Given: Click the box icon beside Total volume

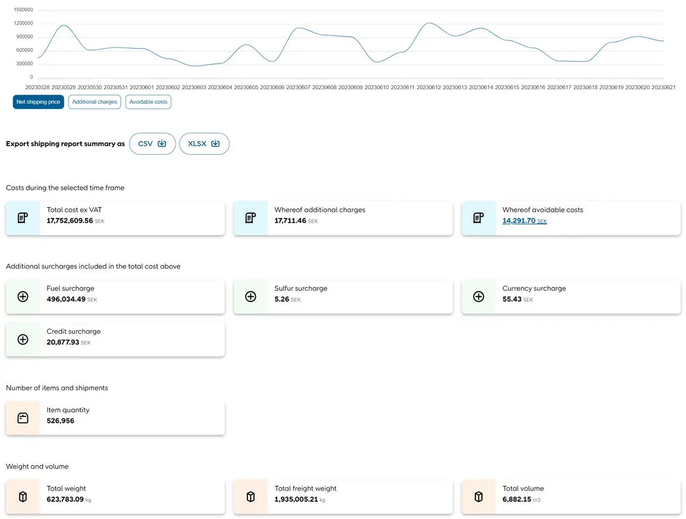Looking at the screenshot, I should (x=478, y=496).
